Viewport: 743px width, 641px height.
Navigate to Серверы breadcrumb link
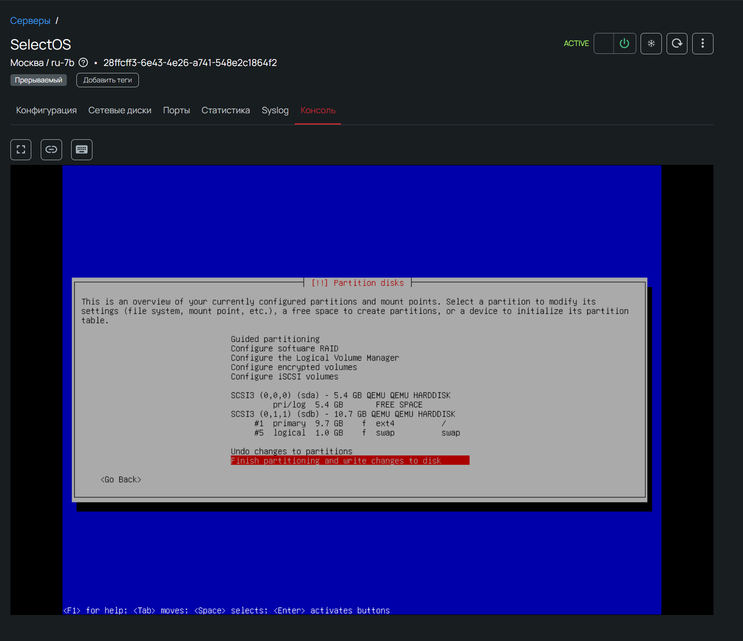pos(30,21)
